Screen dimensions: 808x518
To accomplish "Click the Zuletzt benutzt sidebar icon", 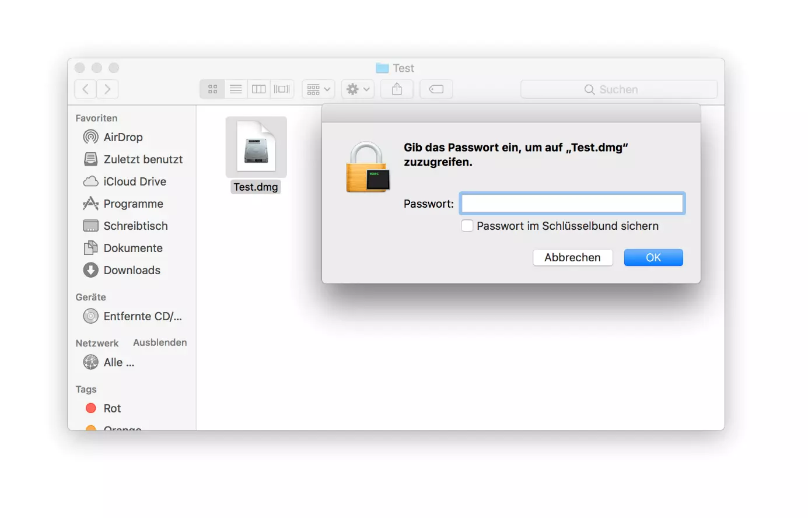I will (90, 159).
